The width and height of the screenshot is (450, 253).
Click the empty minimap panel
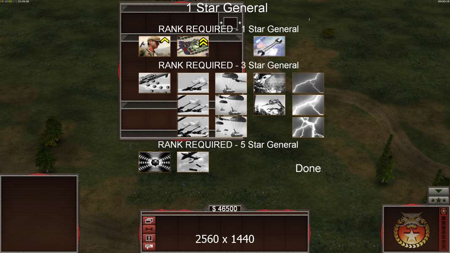tap(39, 214)
